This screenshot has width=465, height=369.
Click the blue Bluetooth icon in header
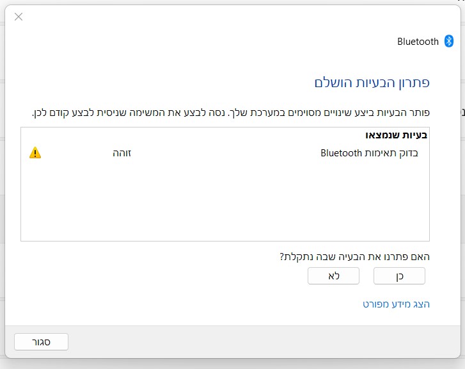449,42
